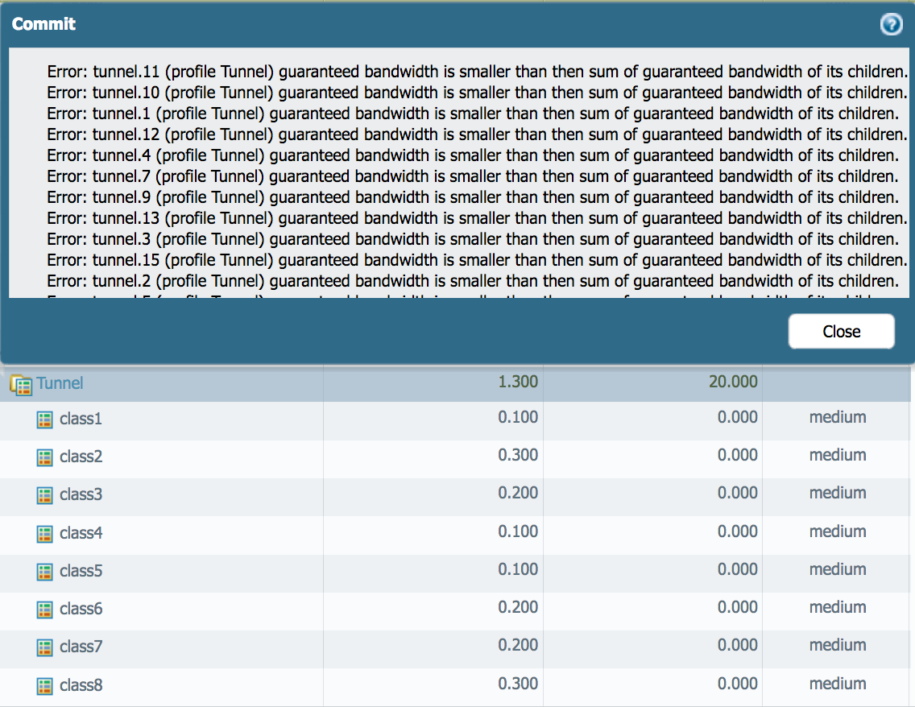915x707 pixels.
Task: Click Tunnel's 20.000 maximum value
Action: (733, 382)
